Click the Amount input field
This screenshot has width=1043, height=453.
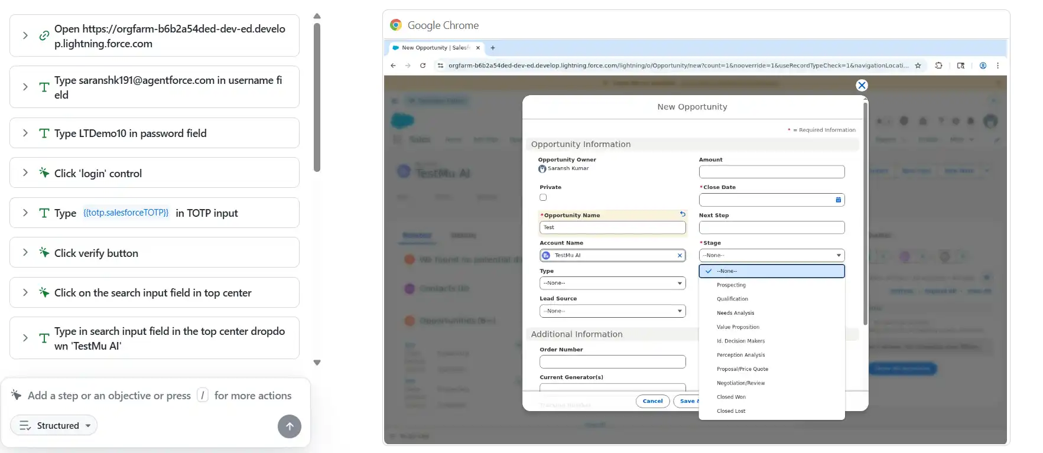pyautogui.click(x=772, y=172)
